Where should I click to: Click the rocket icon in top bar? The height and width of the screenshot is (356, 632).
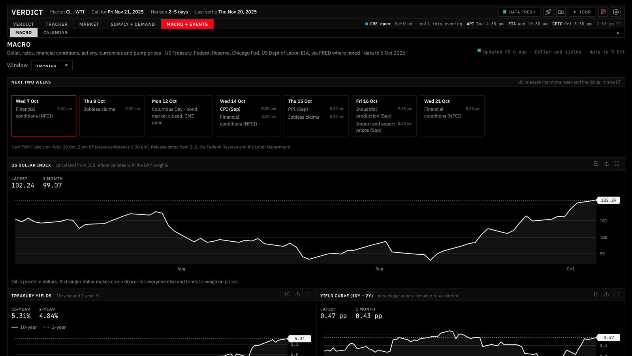pos(548,12)
